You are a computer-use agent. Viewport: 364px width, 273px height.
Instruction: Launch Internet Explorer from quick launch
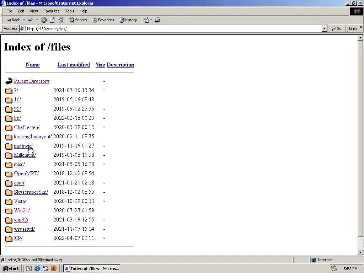point(37,269)
